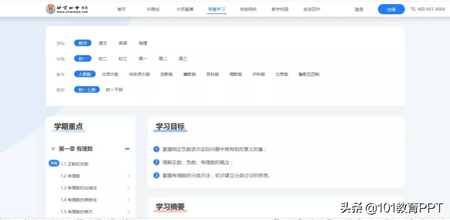Click numbered bullet 1 in 学习目标
The height and width of the screenshot is (220, 450).
157,149
